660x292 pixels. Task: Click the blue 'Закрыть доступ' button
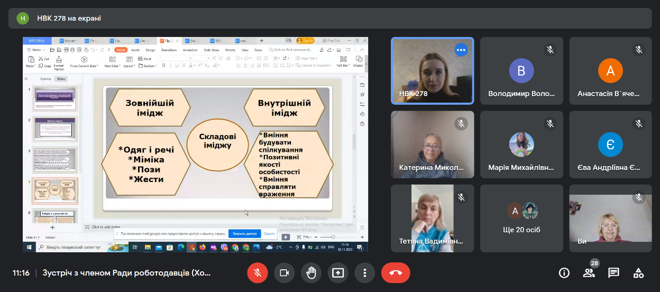click(245, 233)
